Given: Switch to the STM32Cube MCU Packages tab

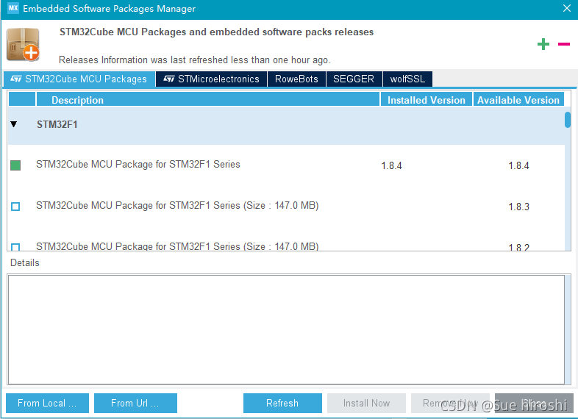Looking at the screenshot, I should click(x=79, y=79).
